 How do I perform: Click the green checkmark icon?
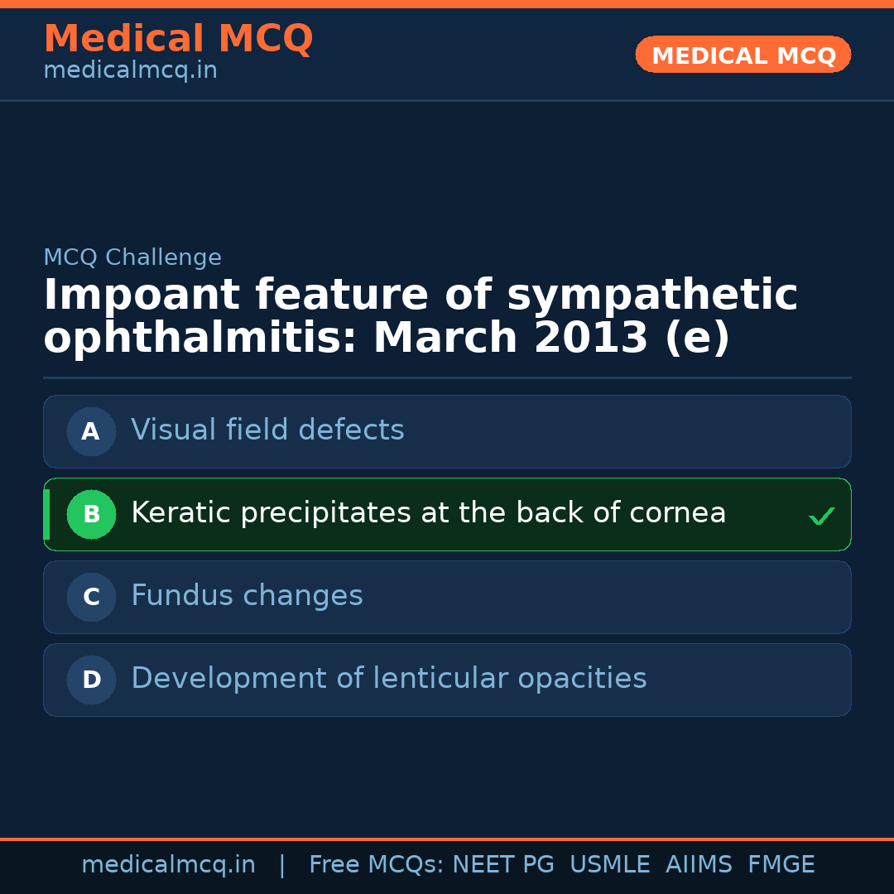(x=821, y=517)
